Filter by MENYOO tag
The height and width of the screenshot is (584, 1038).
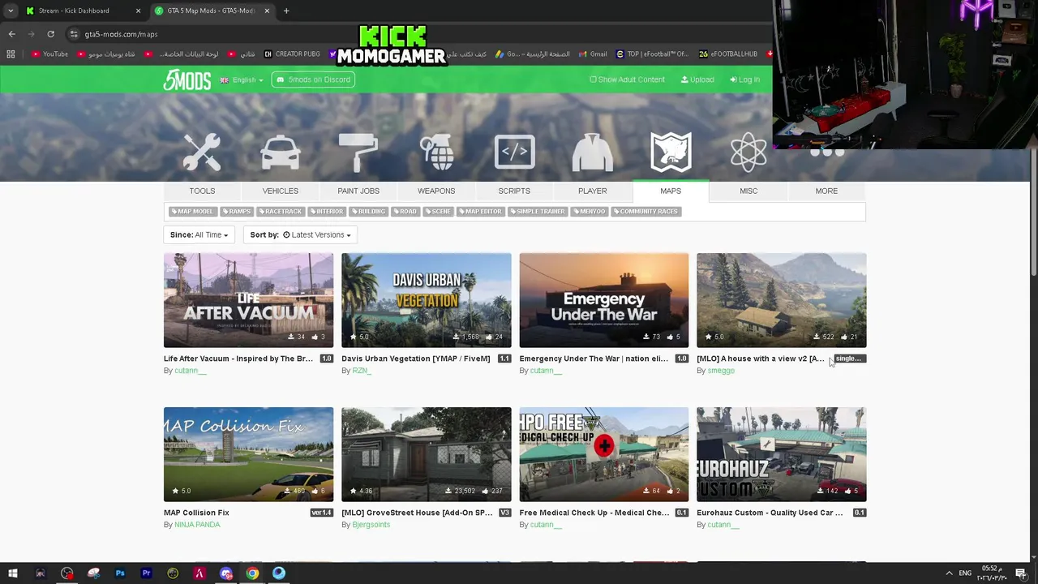[x=590, y=212]
